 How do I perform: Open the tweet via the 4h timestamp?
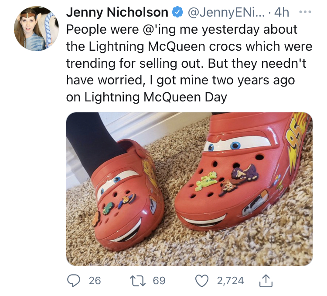click(282, 12)
